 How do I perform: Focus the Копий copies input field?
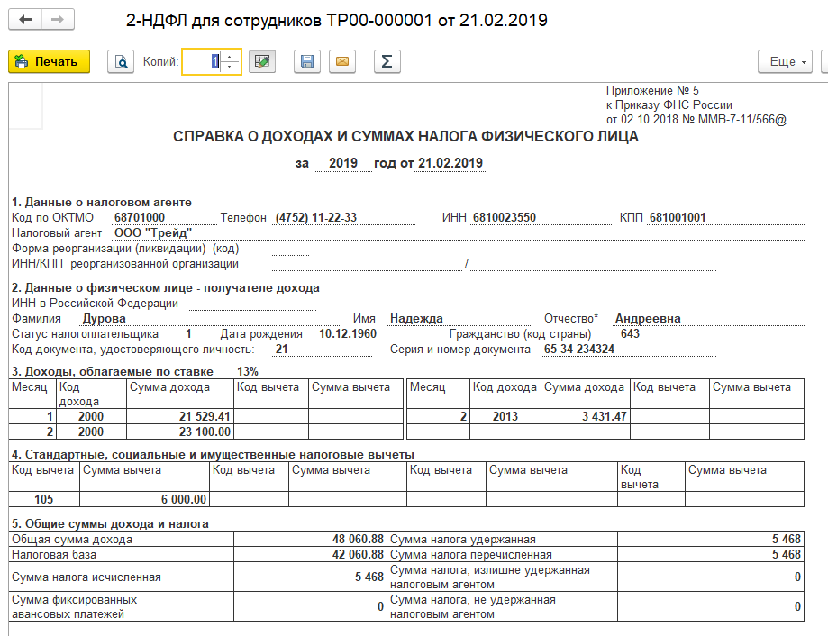(x=202, y=62)
